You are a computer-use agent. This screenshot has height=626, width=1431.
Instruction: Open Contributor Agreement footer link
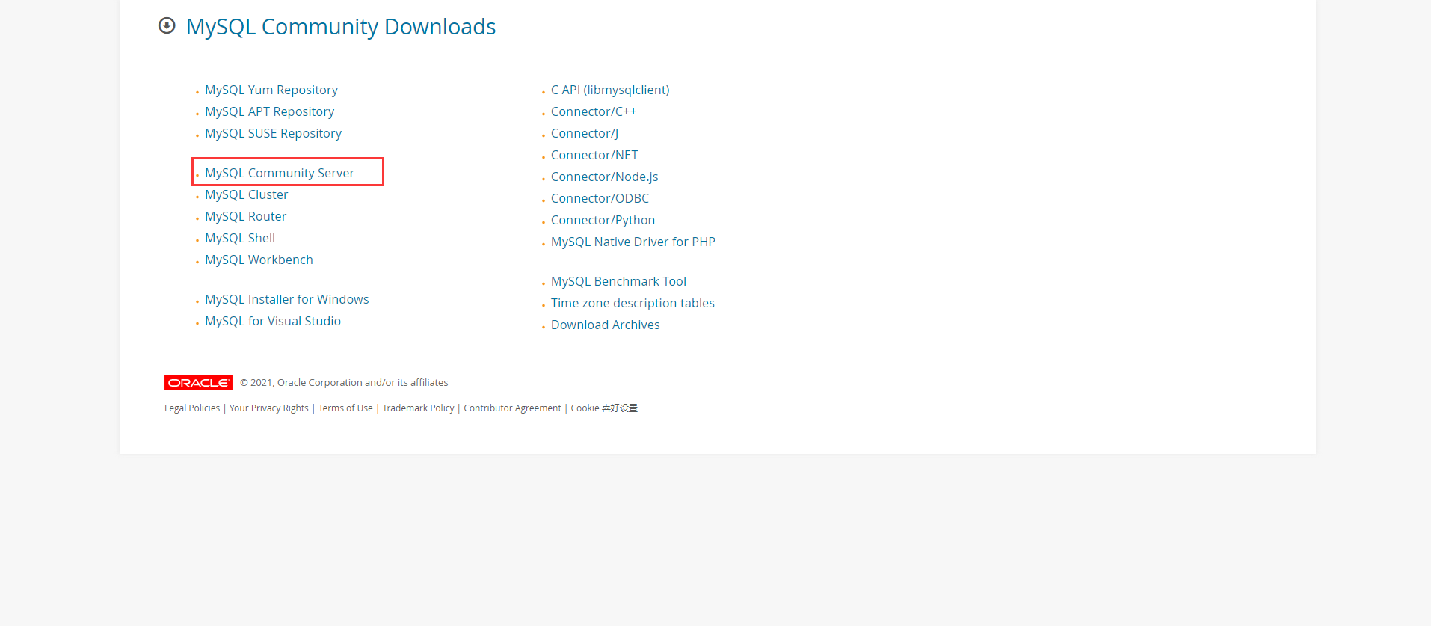[x=512, y=408]
